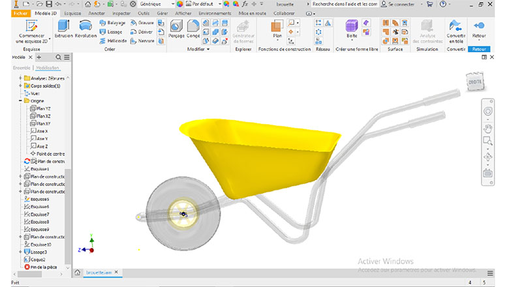
Task: Open the Esquisse ribbon tab
Action: click(72, 13)
